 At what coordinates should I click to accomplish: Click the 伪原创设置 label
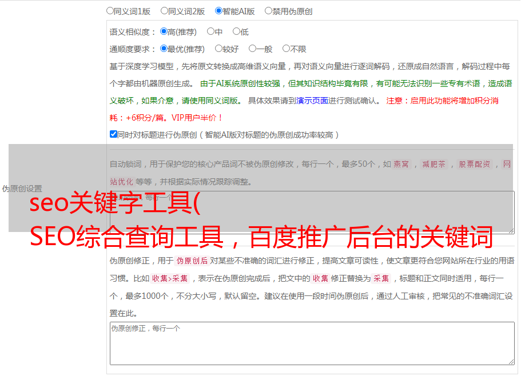(x=22, y=189)
